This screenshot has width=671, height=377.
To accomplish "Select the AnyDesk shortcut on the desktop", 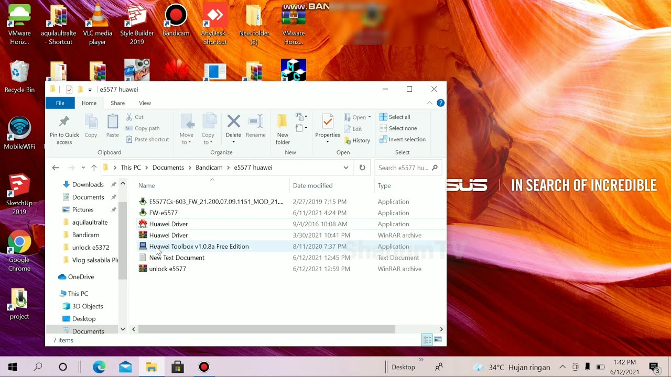I will (x=215, y=25).
